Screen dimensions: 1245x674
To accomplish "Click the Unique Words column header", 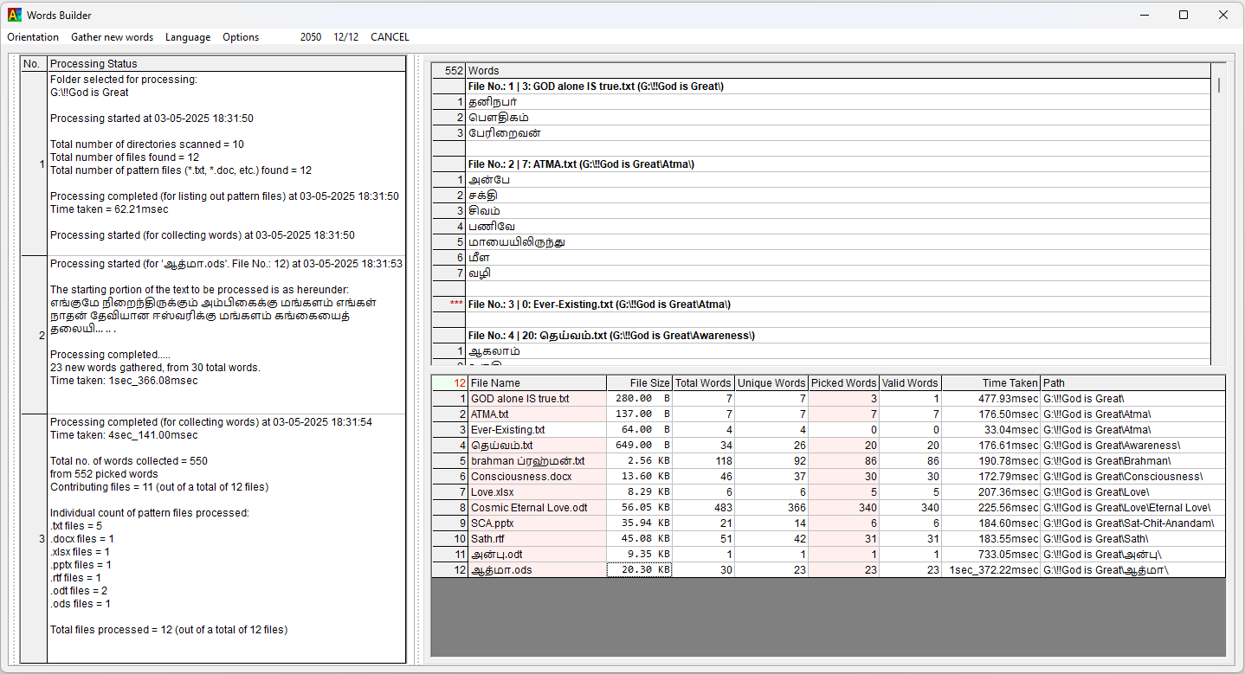I will [771, 382].
